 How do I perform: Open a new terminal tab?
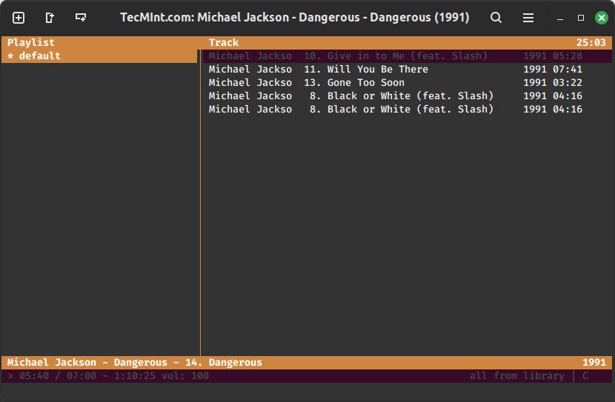pos(19,18)
